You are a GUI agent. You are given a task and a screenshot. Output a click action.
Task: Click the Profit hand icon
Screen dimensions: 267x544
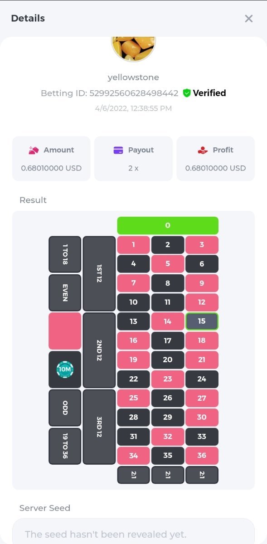tap(203, 150)
